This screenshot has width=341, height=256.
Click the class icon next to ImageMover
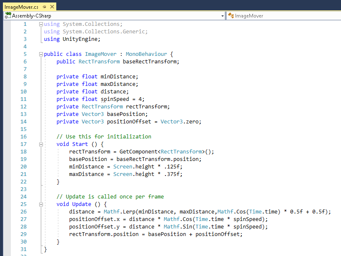(x=231, y=15)
